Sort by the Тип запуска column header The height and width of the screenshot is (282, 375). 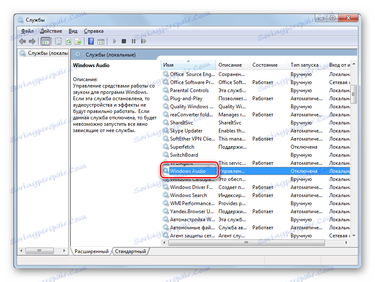pyautogui.click(x=307, y=65)
